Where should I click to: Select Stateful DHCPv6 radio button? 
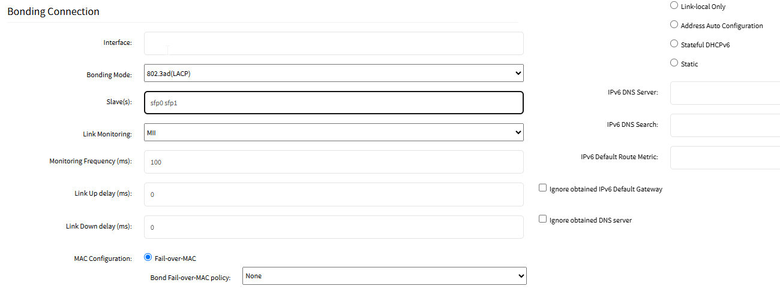[x=673, y=44]
